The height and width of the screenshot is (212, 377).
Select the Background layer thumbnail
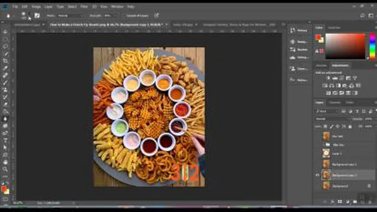click(326, 186)
